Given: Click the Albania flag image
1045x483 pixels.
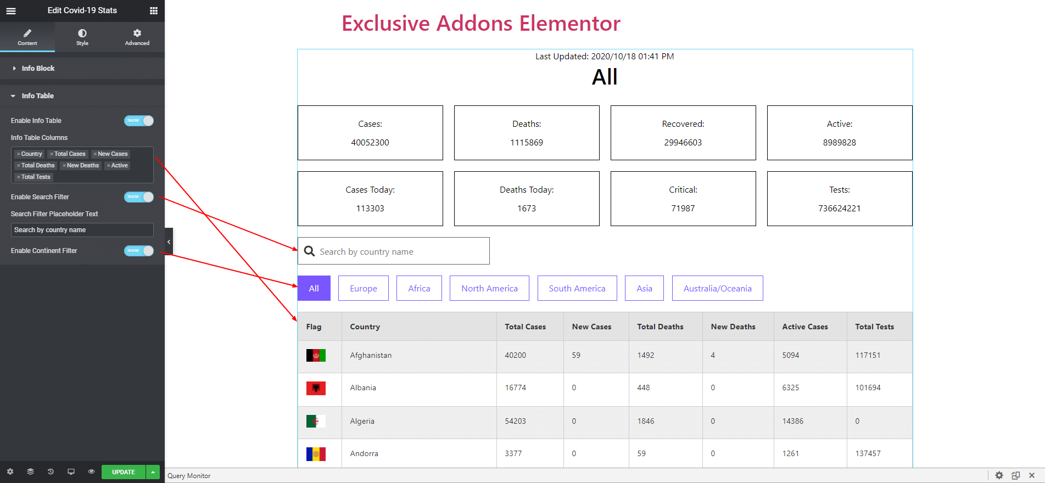Looking at the screenshot, I should pos(316,388).
